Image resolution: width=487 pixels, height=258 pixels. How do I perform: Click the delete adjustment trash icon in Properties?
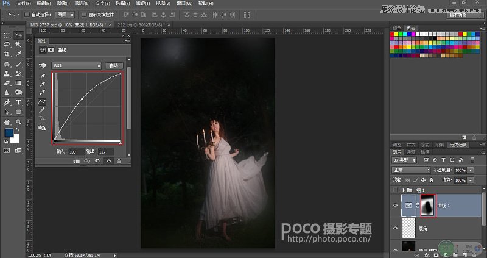pos(119,161)
